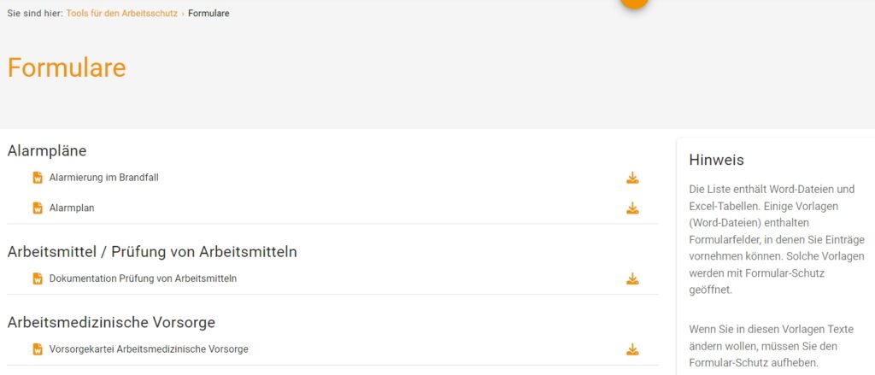Download the Vorsorgekartei Arbeitsmedizinische Vorsorge form
This screenshot has width=875, height=375.
coord(632,349)
